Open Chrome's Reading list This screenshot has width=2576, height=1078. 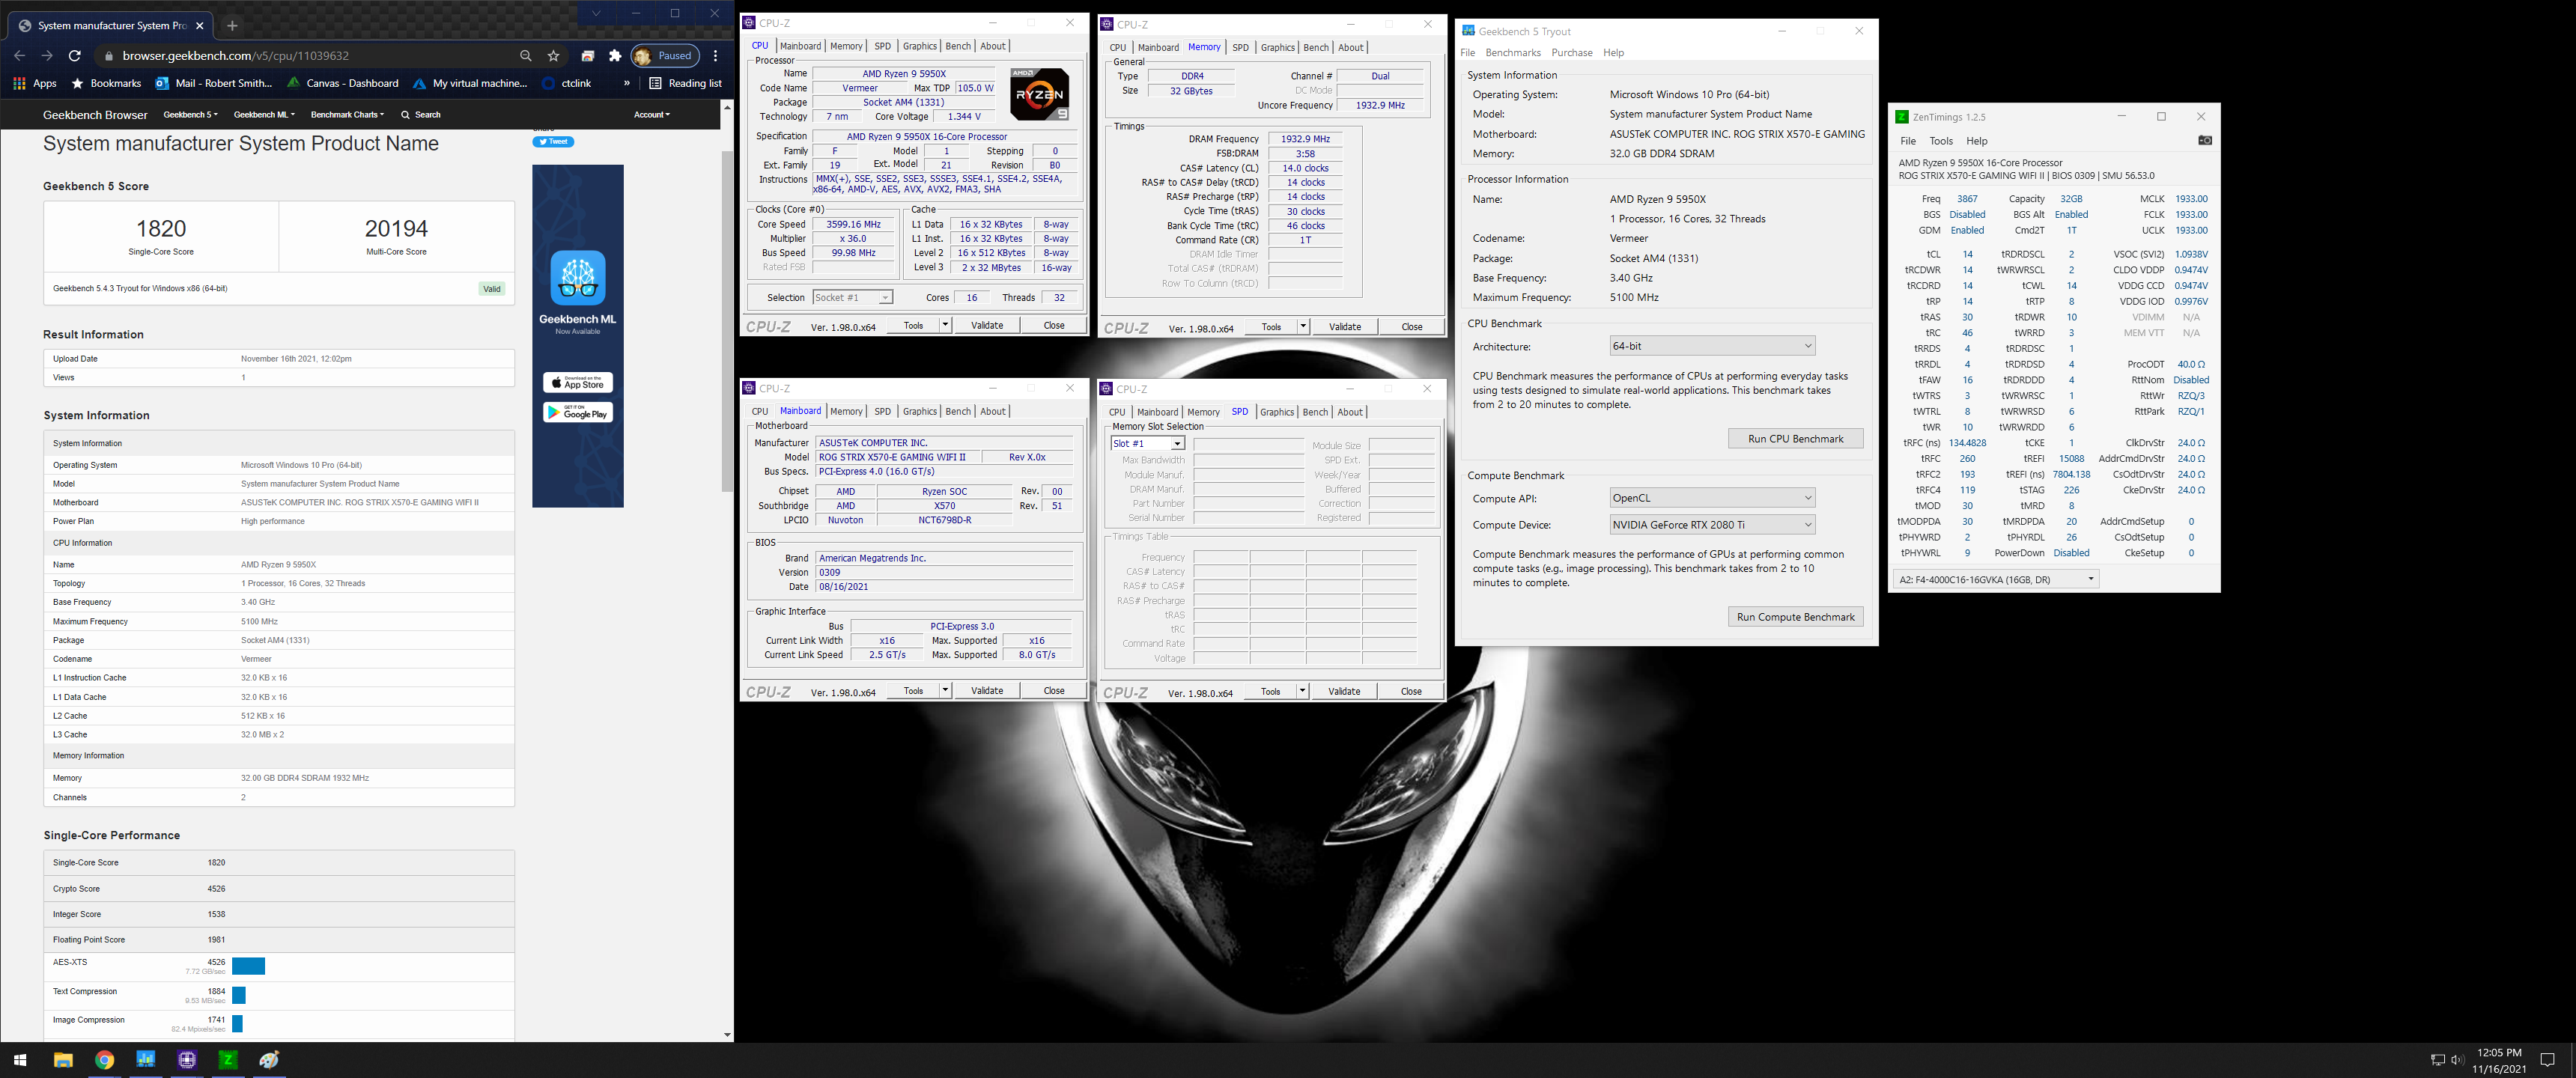pyautogui.click(x=685, y=84)
